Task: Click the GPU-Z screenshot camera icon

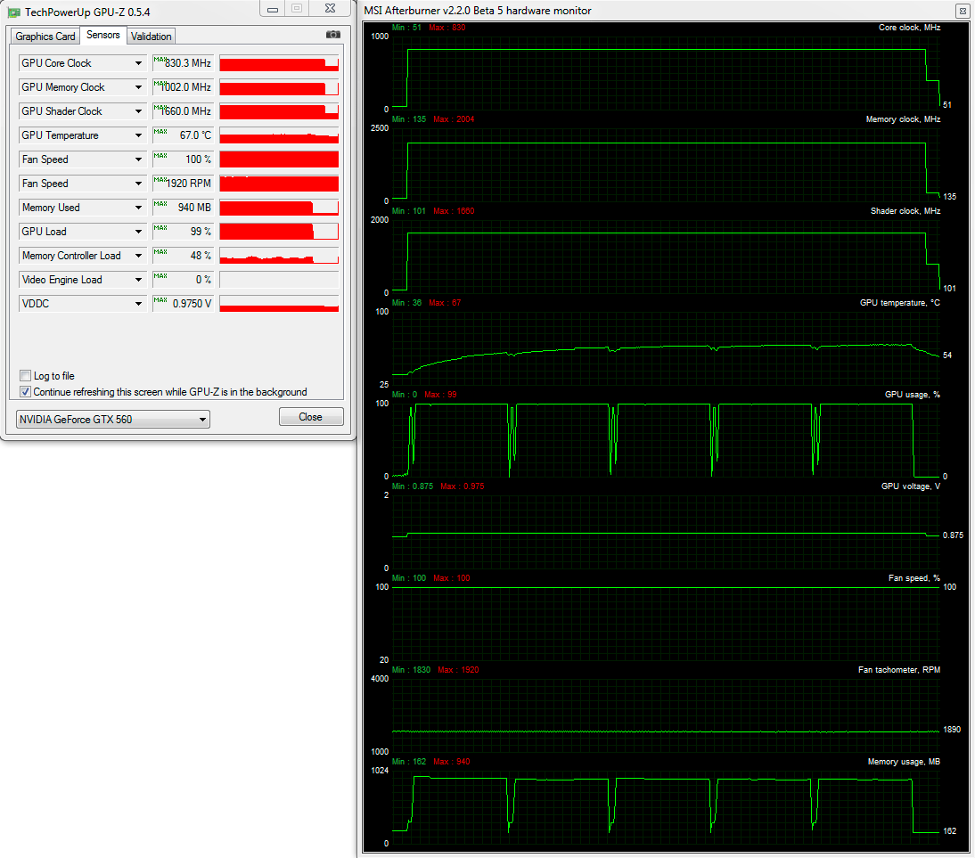Action: (333, 35)
